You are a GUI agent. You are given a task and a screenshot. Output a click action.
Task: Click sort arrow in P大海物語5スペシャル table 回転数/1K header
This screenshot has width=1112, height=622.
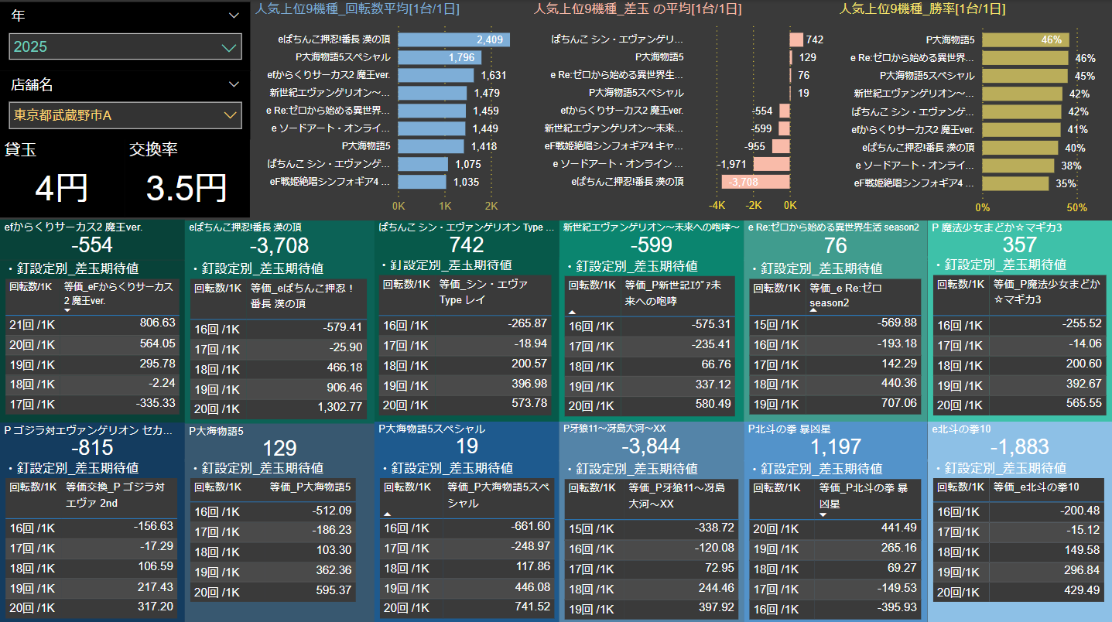point(387,514)
